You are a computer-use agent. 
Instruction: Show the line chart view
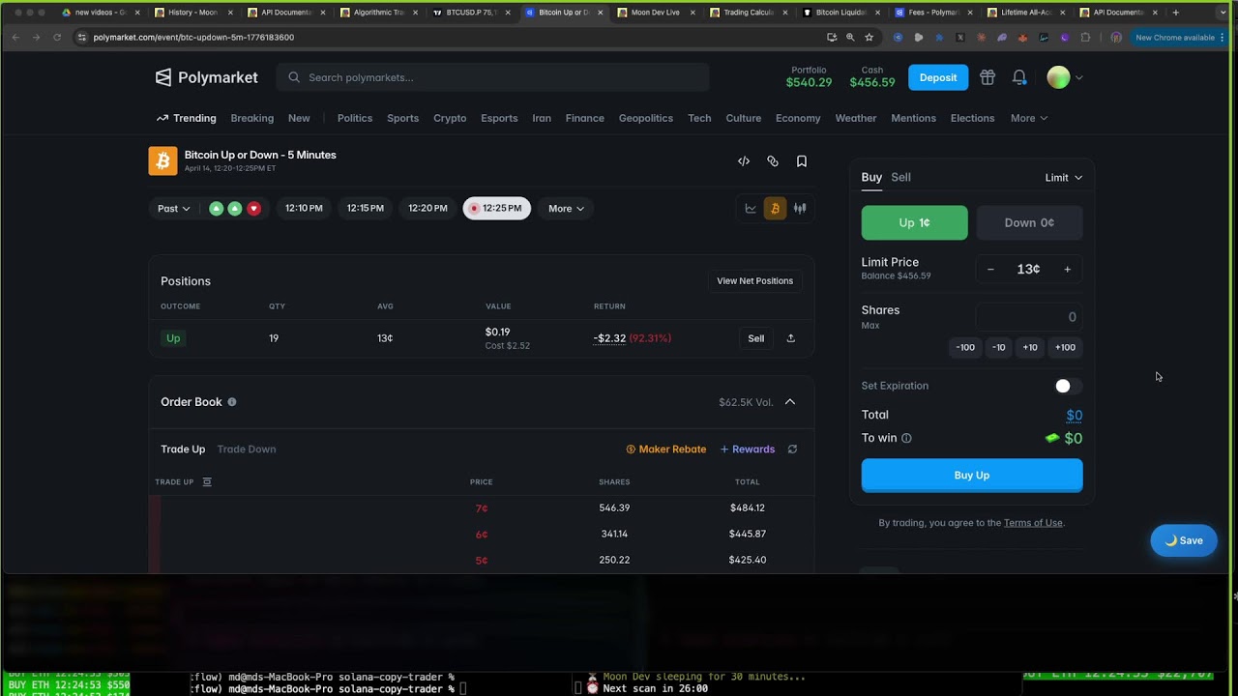coord(751,208)
